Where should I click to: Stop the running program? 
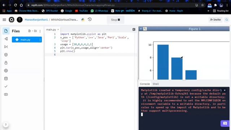[115, 20]
